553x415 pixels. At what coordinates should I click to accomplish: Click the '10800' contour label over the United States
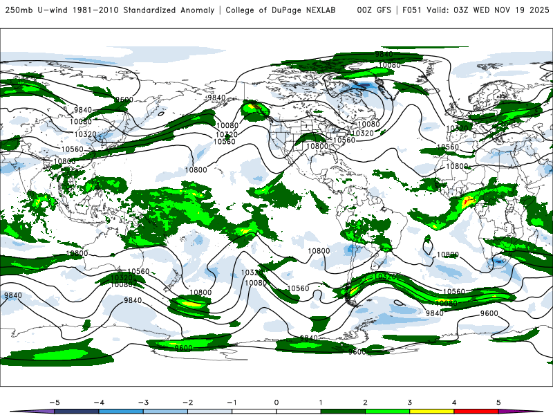coord(317,146)
